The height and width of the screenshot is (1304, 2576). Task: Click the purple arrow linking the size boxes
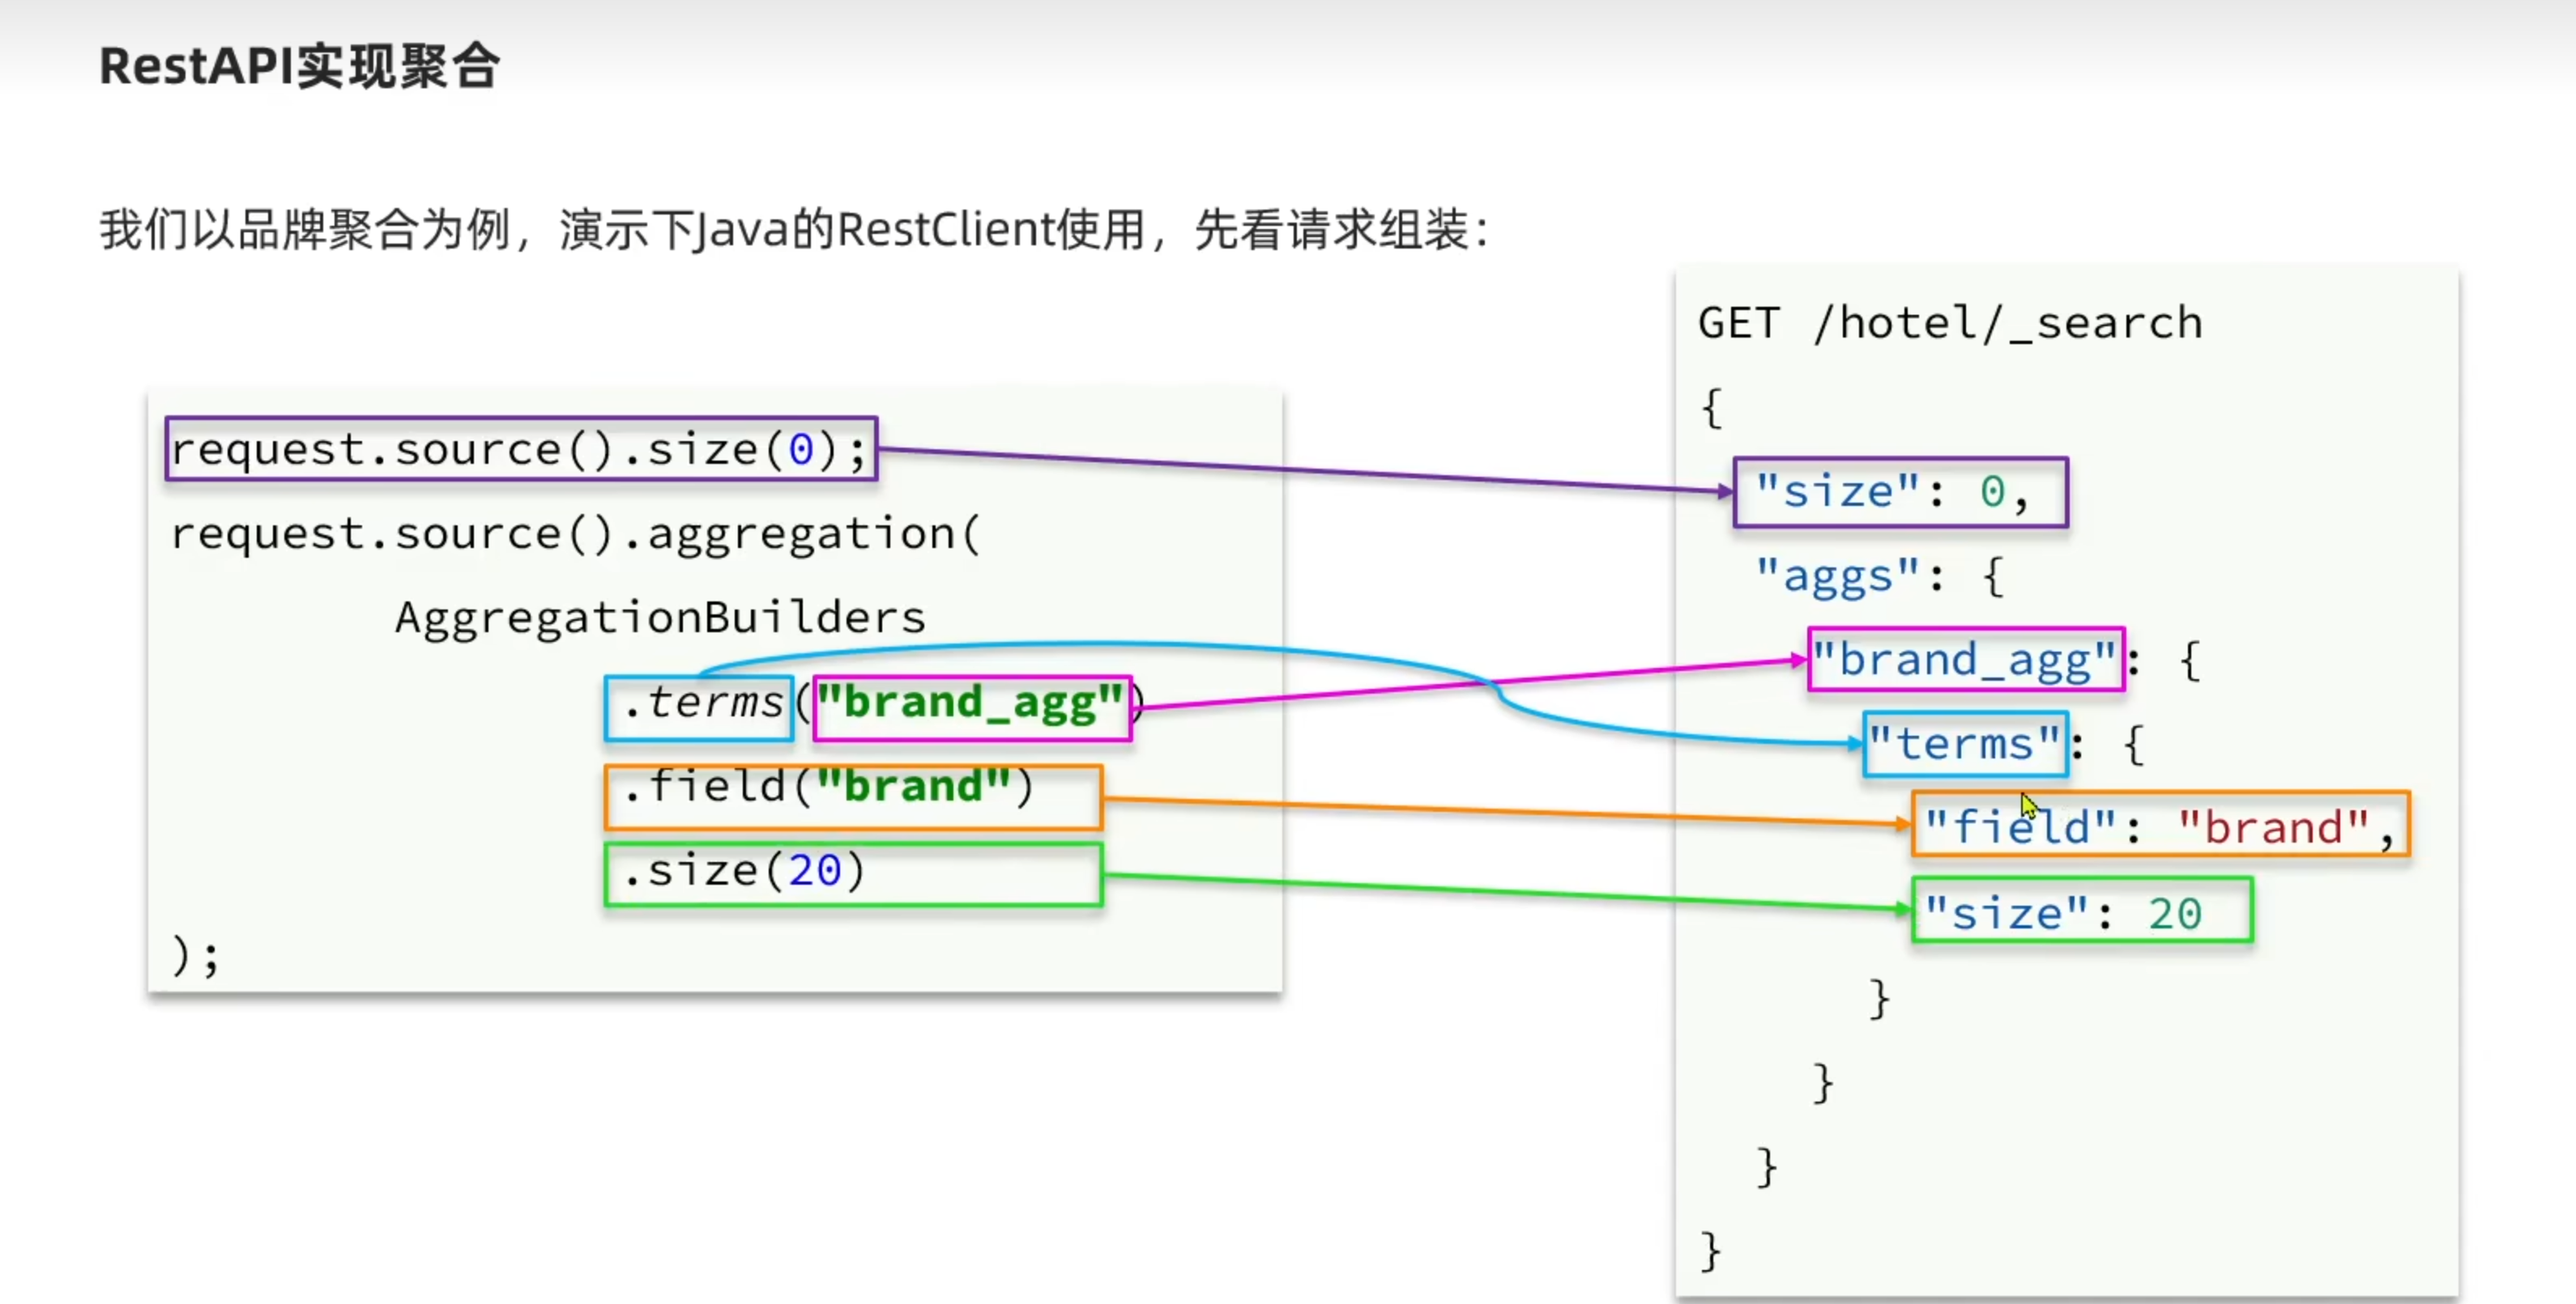pyautogui.click(x=1300, y=469)
